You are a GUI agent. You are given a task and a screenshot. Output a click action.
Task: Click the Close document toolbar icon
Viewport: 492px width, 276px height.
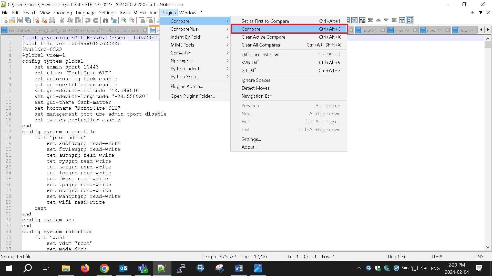pos(36,20)
